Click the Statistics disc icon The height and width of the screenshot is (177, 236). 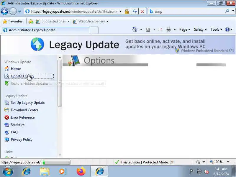coord(7,125)
